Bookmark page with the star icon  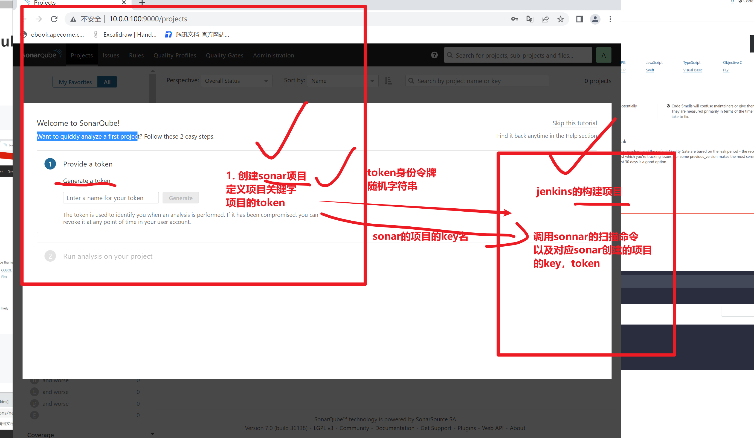coord(560,19)
